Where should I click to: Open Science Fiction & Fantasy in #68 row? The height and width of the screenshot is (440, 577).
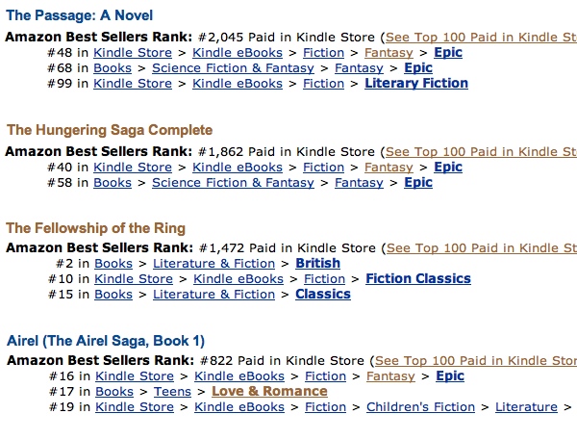point(233,68)
